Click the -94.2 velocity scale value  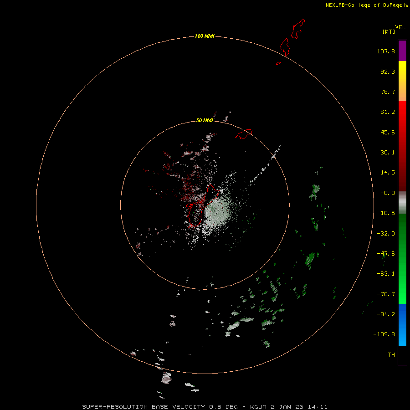click(x=386, y=314)
